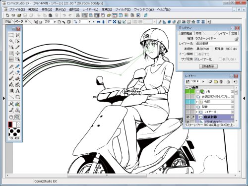
Task: Click the black foreground color swatch
Action: point(10,124)
